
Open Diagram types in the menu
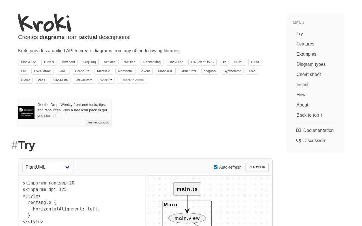click(x=311, y=64)
